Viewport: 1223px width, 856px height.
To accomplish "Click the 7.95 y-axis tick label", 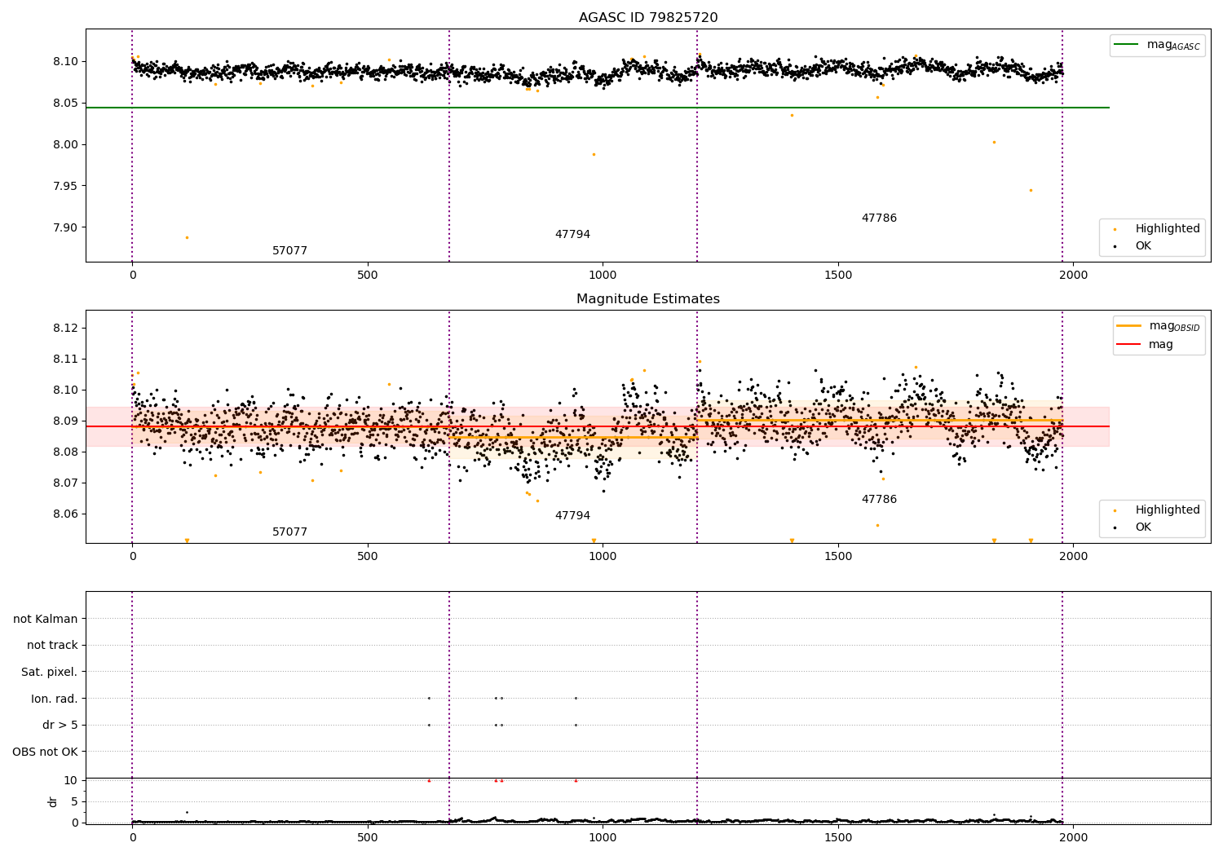I will point(65,187).
